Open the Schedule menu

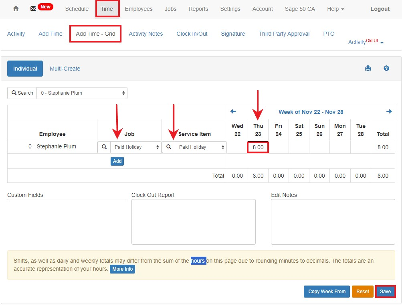pos(77,9)
